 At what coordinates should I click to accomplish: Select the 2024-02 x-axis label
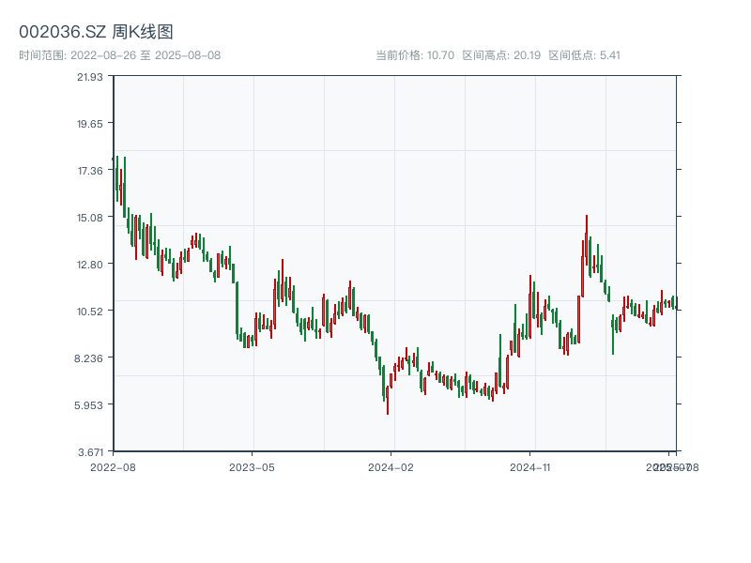(391, 467)
